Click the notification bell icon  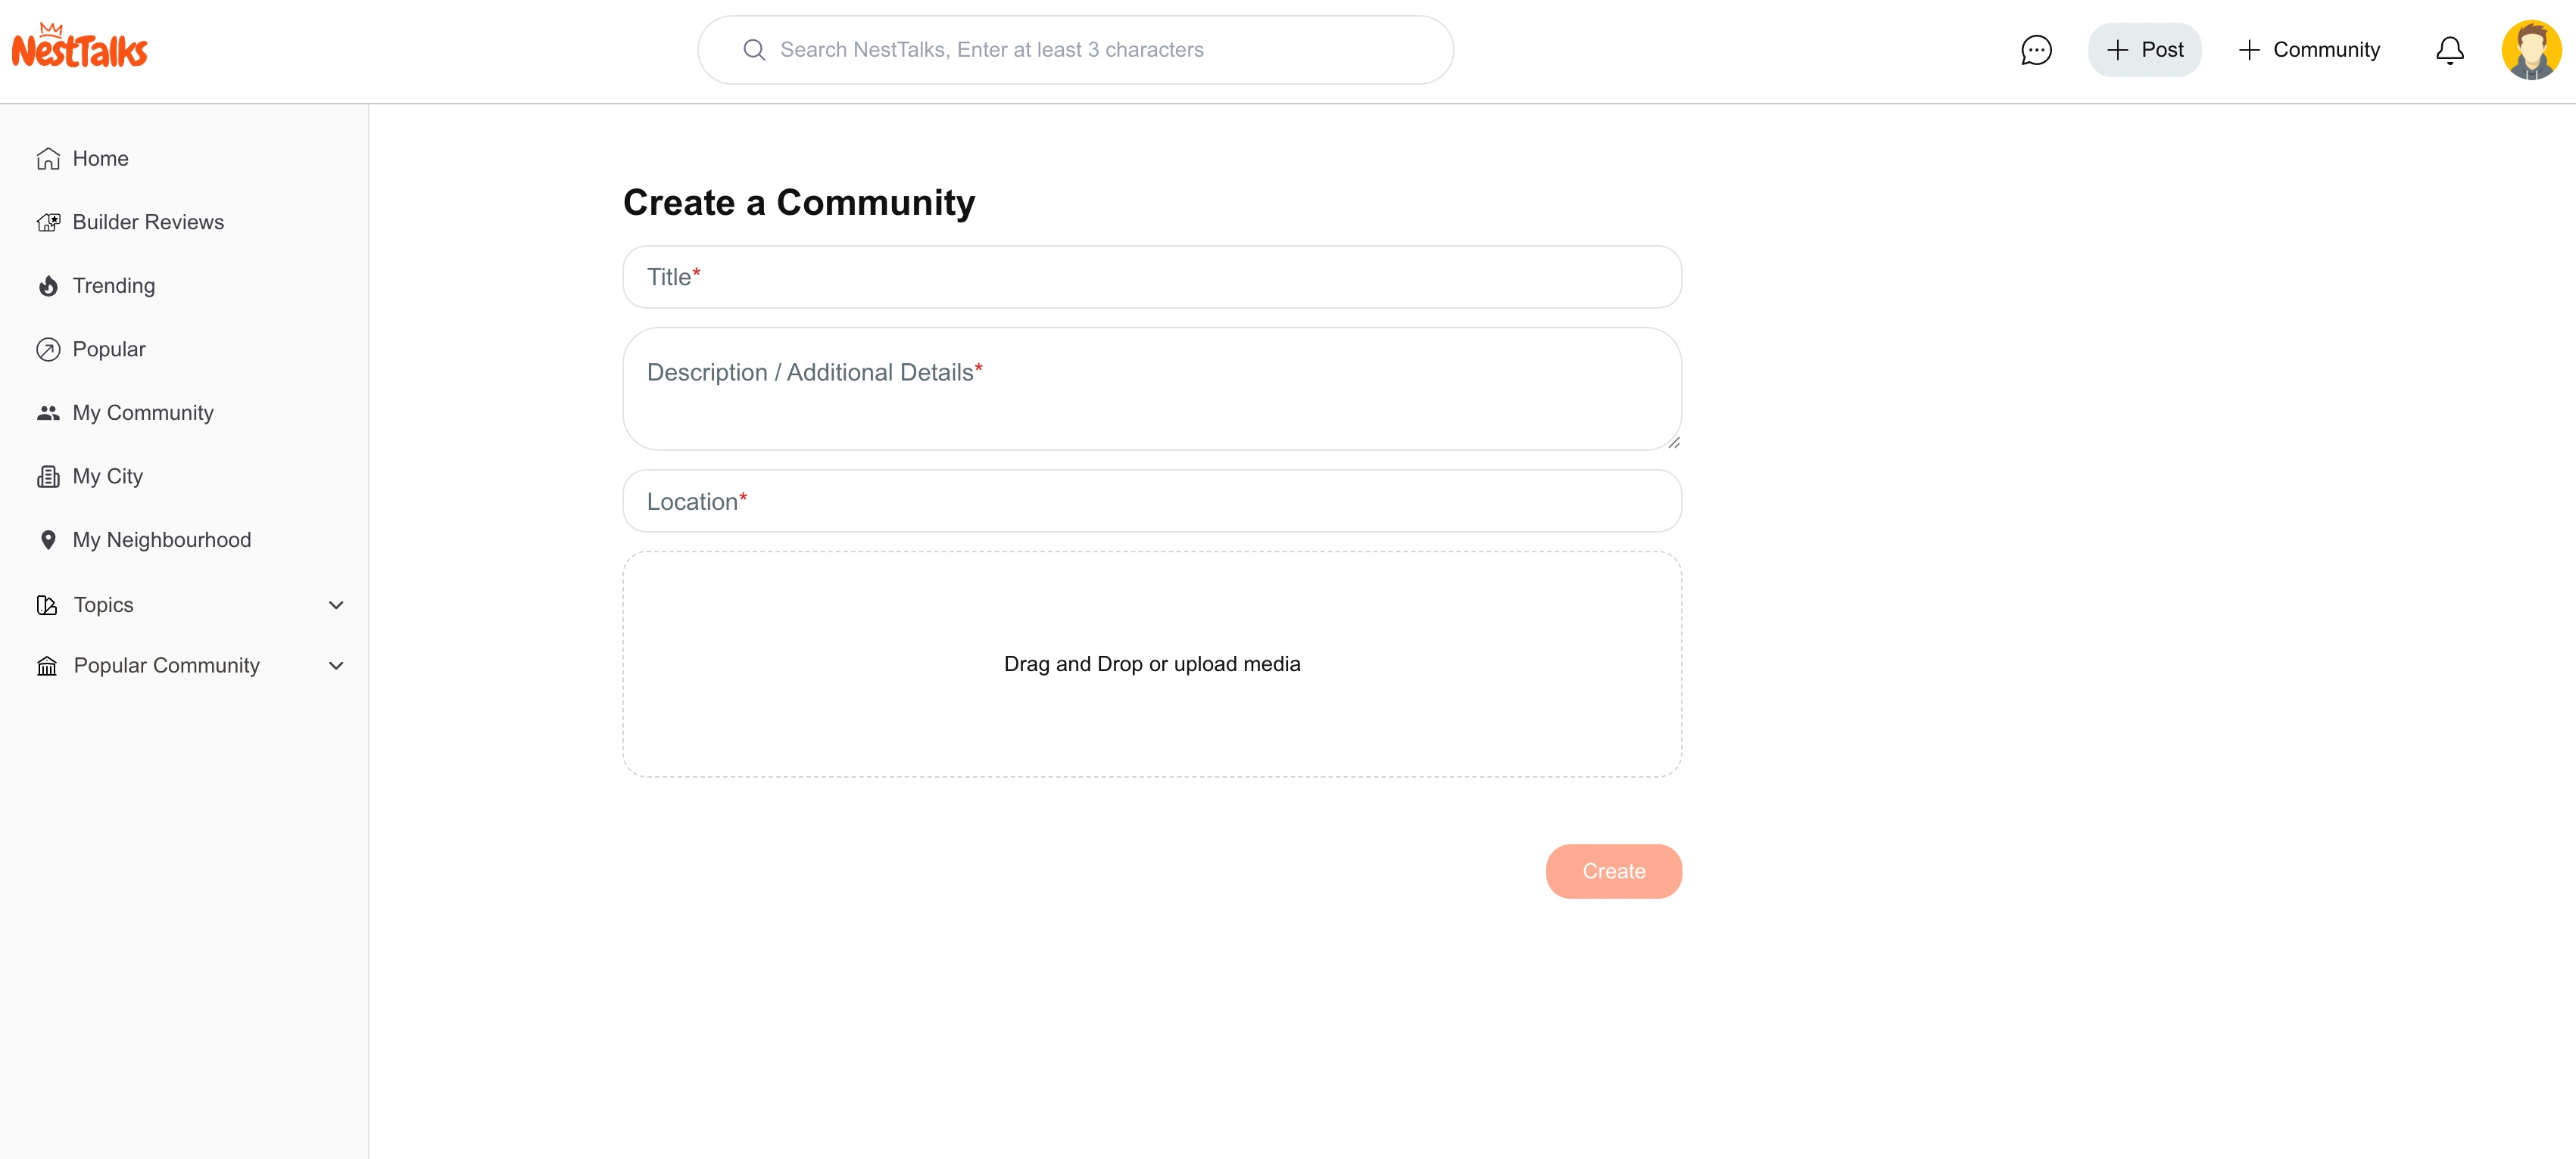click(2449, 50)
